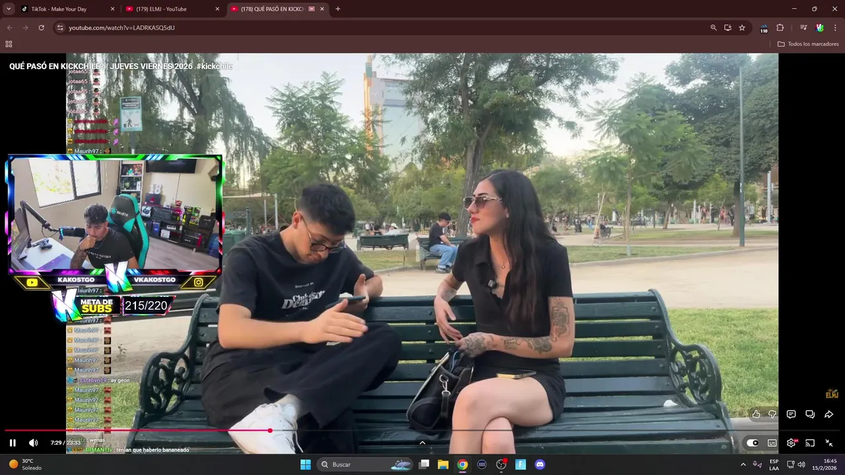Bookmark this page with the star
The height and width of the screenshot is (475, 845).
(742, 28)
